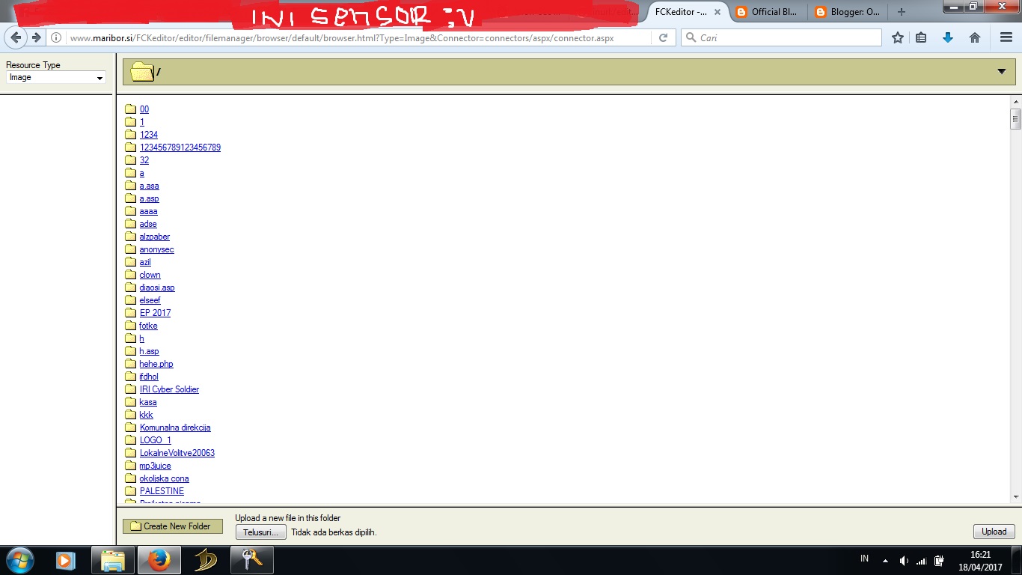Click the folder icon beside IRI Cyber Soldier
This screenshot has width=1022, height=575.
click(130, 389)
